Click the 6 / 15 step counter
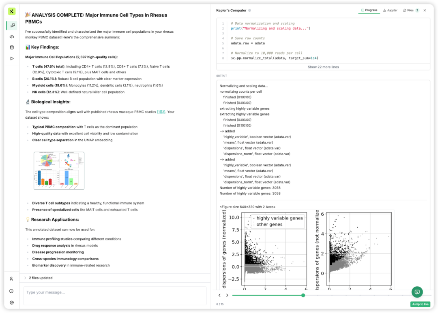Viewport: 438px width, 313px height. (220, 304)
